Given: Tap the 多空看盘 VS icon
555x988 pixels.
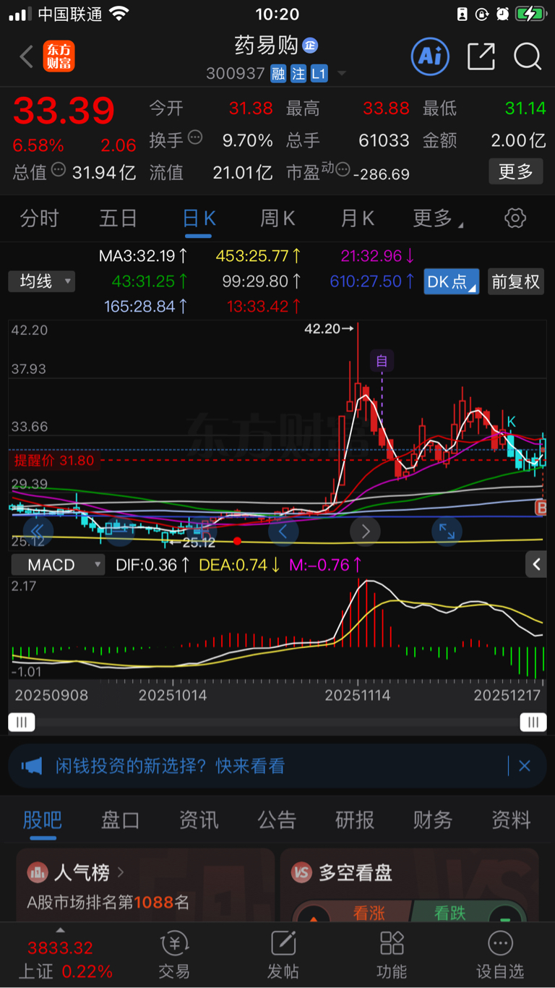Looking at the screenshot, I should (x=301, y=872).
